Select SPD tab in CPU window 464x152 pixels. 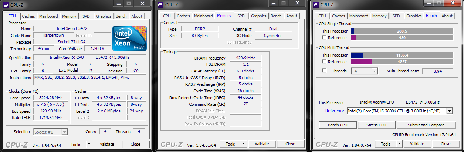click(x=86, y=16)
